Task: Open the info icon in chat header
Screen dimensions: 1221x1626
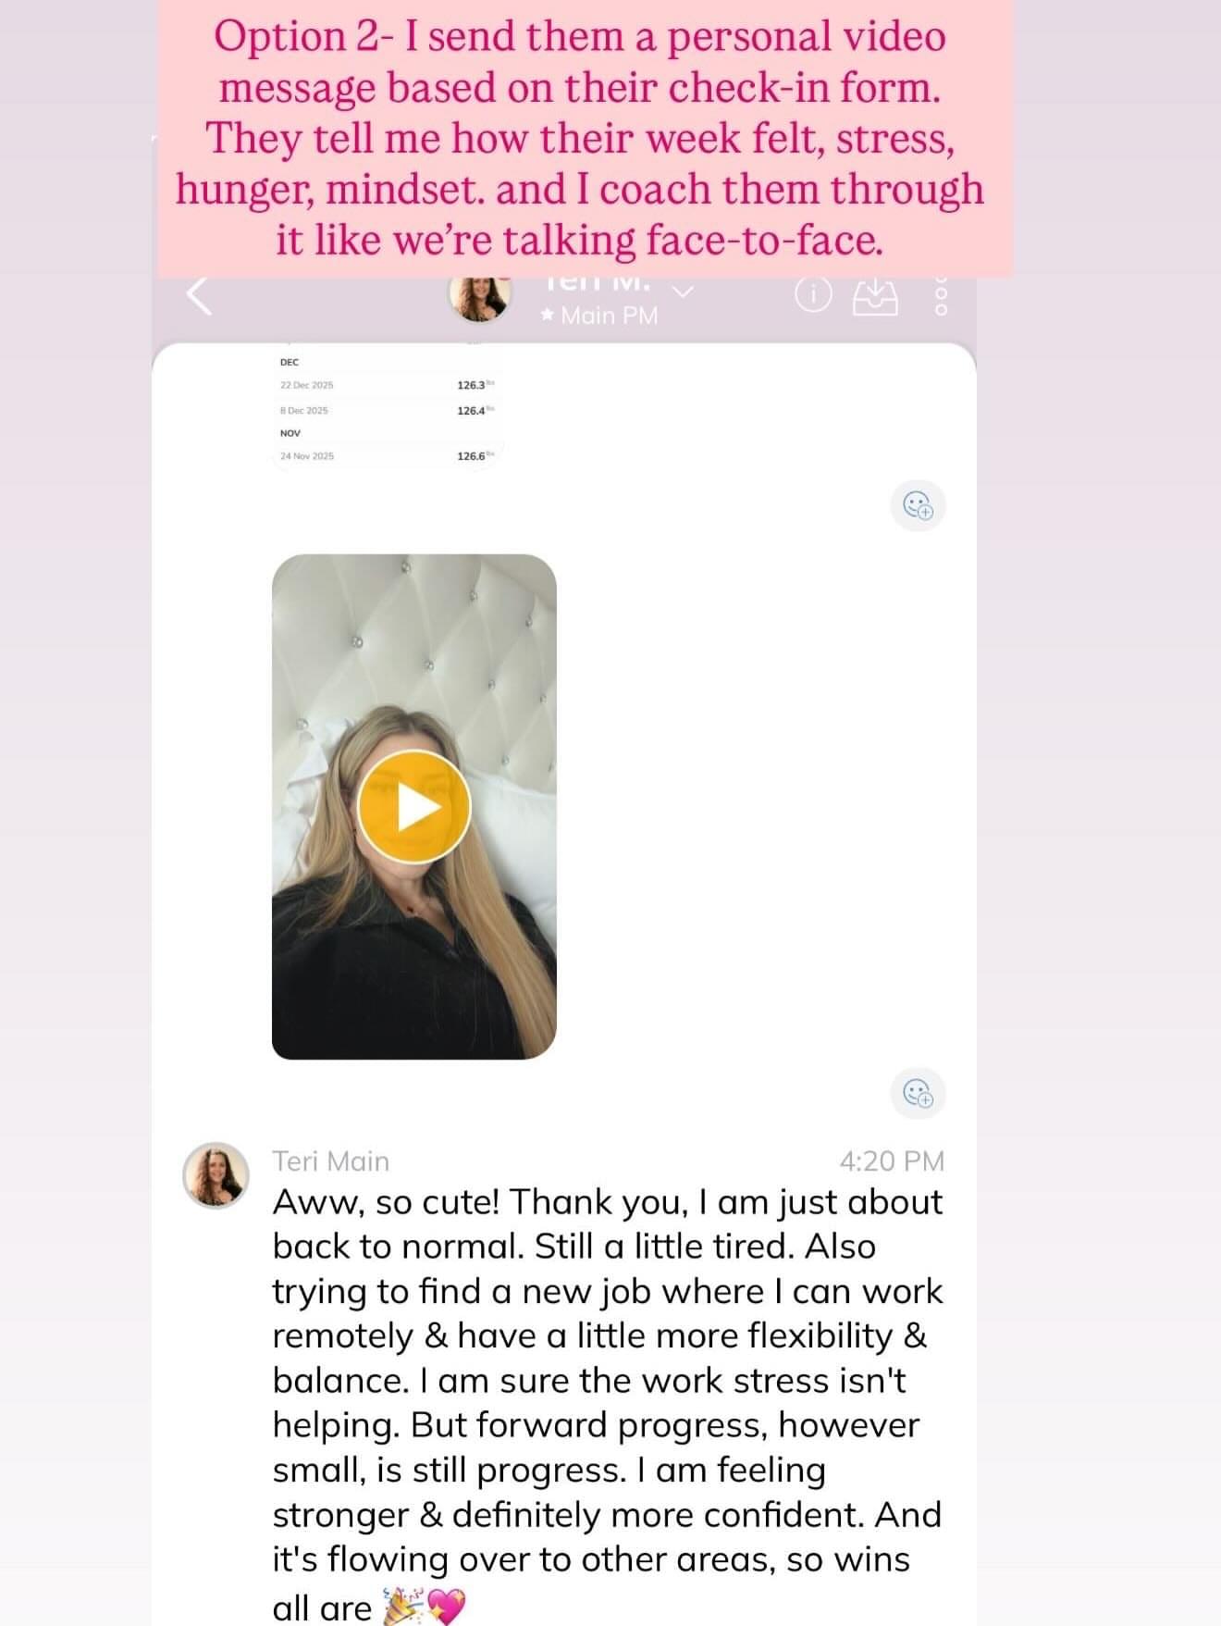Action: tap(813, 295)
